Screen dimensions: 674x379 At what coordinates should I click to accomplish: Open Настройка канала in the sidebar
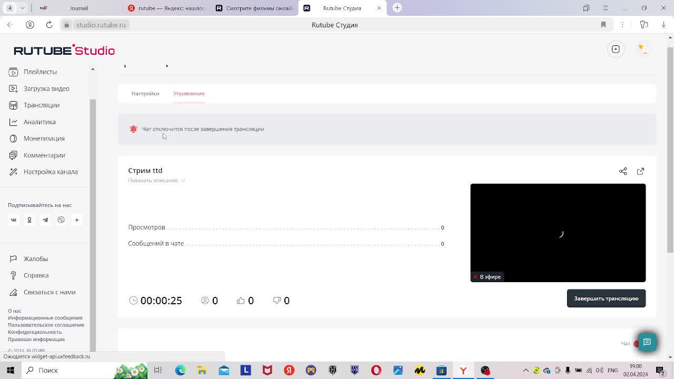click(43, 172)
